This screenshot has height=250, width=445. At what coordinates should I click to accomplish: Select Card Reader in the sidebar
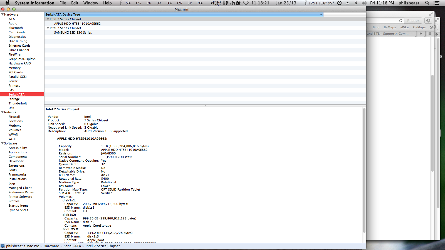[x=18, y=32]
